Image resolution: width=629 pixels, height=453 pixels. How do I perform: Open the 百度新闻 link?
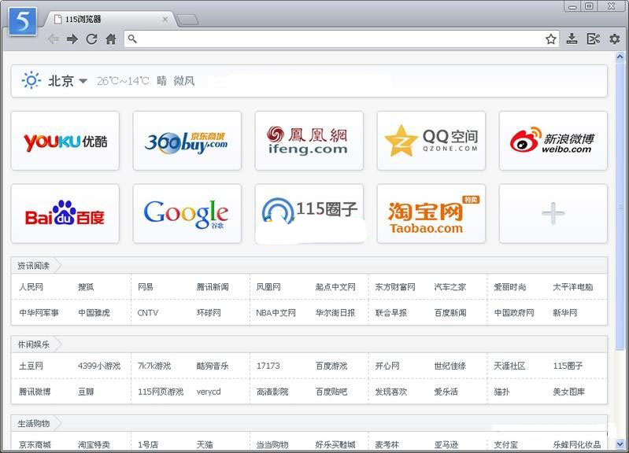450,313
